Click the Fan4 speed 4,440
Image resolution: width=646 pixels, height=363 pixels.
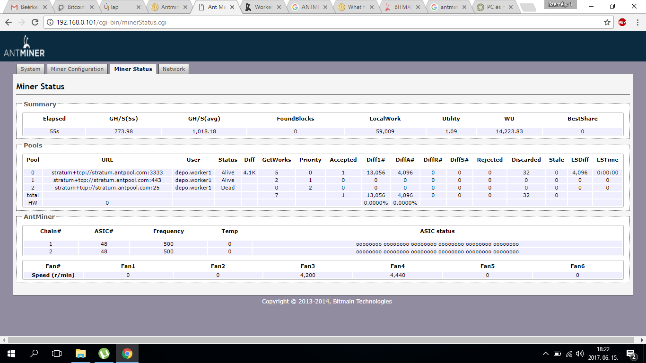click(x=397, y=275)
